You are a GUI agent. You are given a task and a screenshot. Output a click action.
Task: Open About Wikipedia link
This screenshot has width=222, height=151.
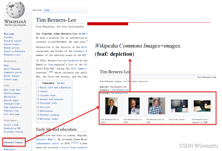[x=12, y=69]
